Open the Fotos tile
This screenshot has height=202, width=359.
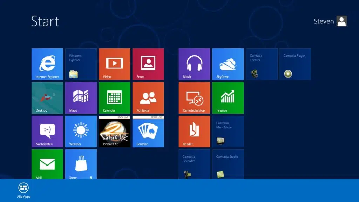click(148, 64)
